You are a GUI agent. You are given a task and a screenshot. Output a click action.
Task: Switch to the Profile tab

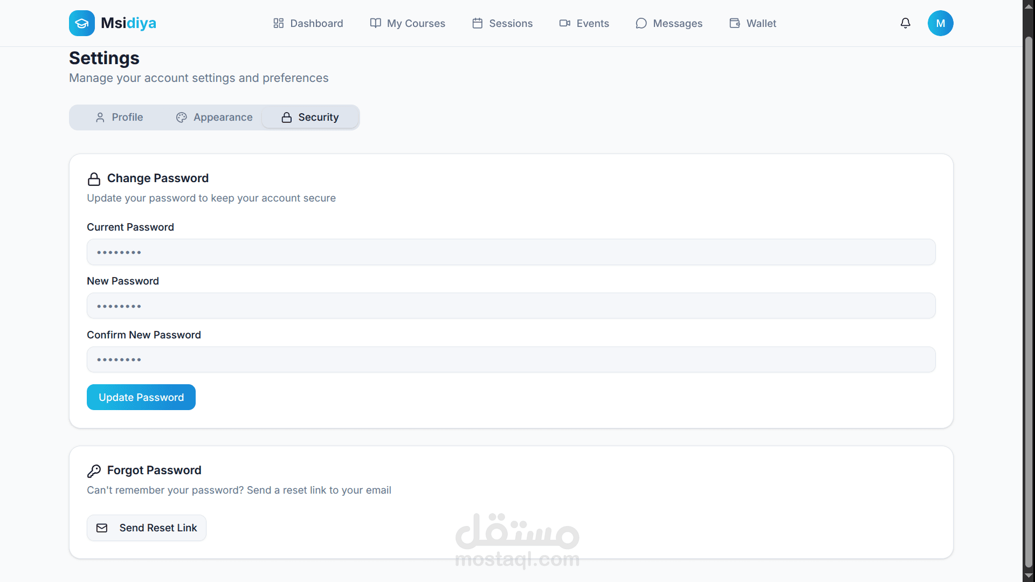119,117
